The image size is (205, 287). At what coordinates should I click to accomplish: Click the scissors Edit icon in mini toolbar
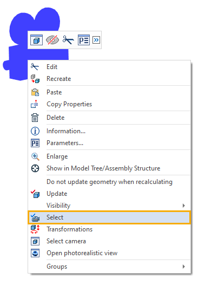[x=68, y=40]
